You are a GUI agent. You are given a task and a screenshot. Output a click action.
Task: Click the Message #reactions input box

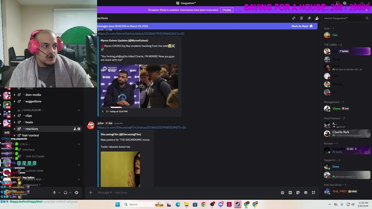[x=186, y=192]
